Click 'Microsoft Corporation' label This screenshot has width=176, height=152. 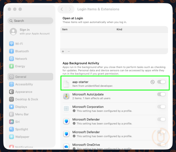pos(88,107)
